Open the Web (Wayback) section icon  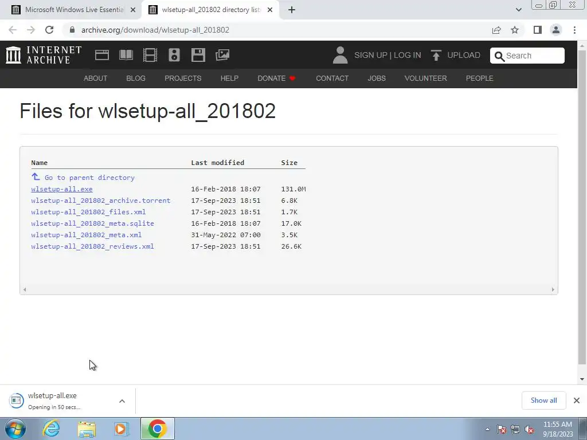(102, 55)
